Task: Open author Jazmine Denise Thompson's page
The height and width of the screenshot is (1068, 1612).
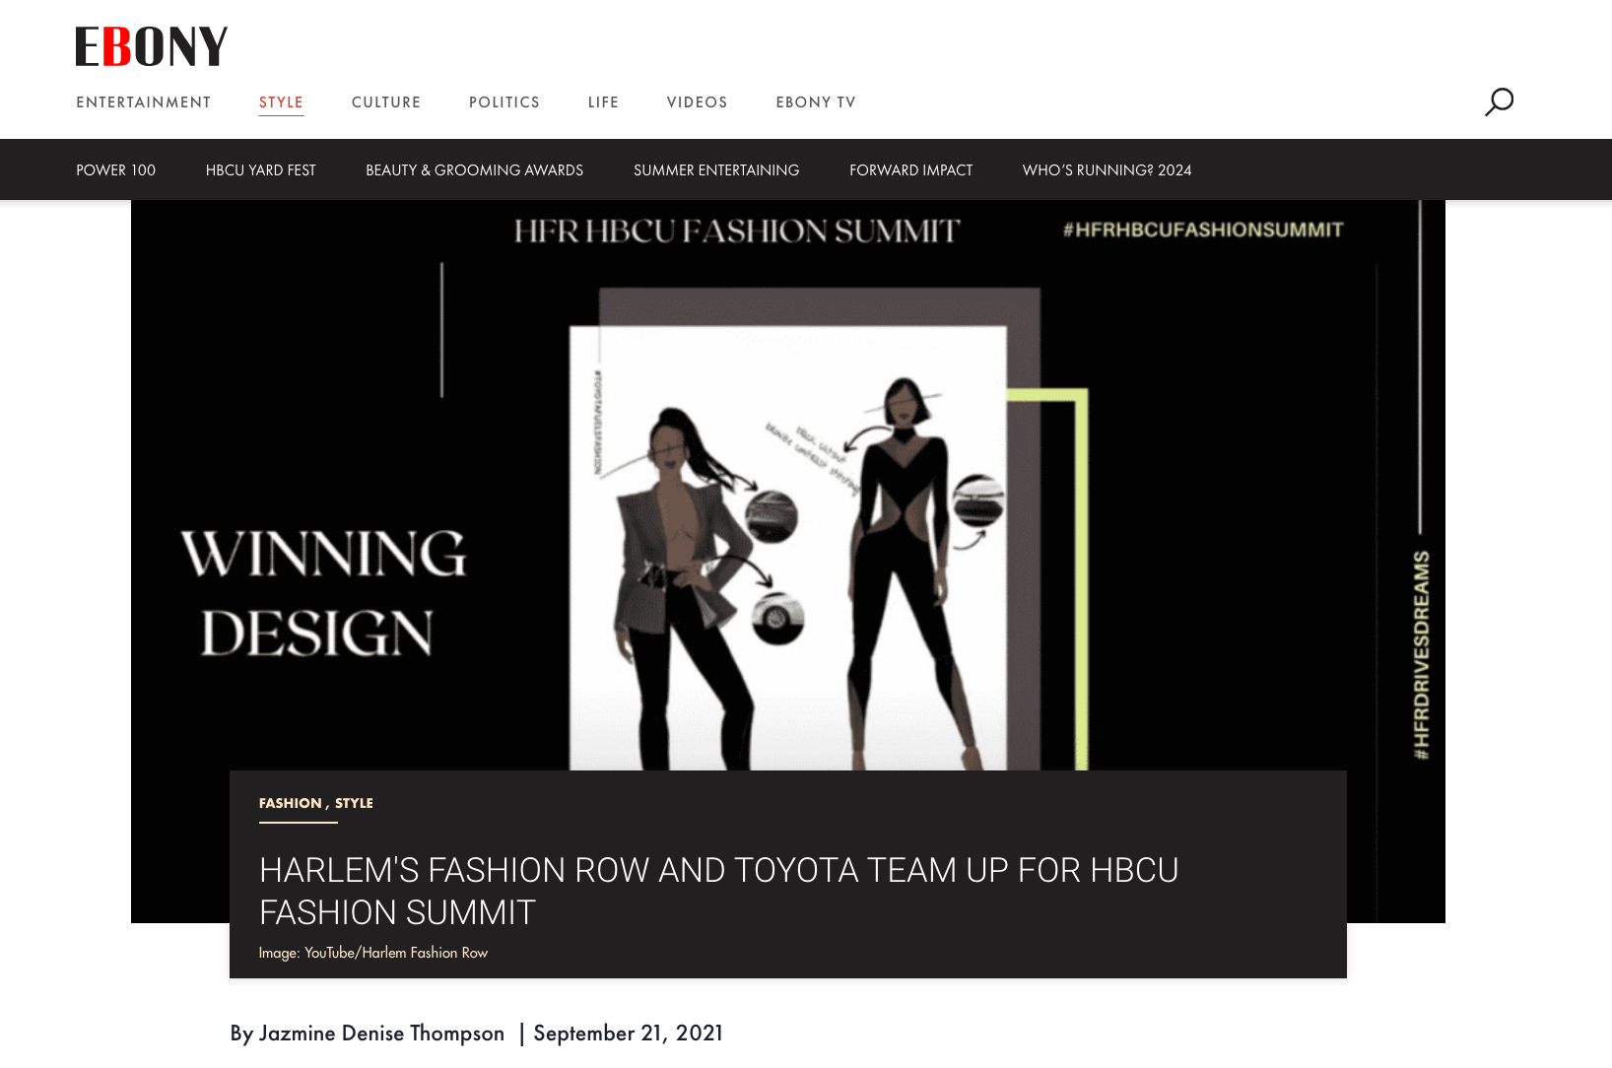Action: [x=381, y=1034]
